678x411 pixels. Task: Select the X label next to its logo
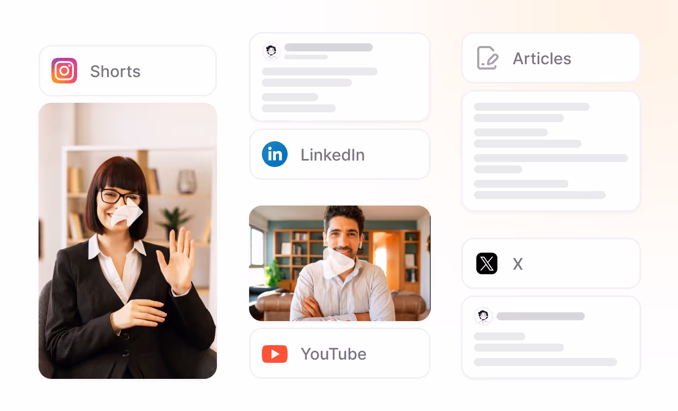click(517, 263)
